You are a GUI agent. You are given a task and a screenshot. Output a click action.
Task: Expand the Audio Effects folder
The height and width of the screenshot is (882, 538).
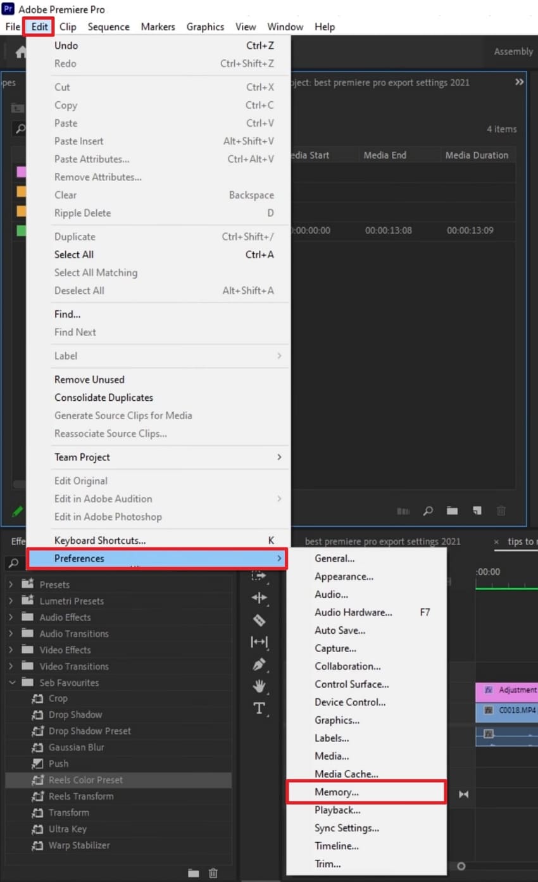[x=11, y=617]
